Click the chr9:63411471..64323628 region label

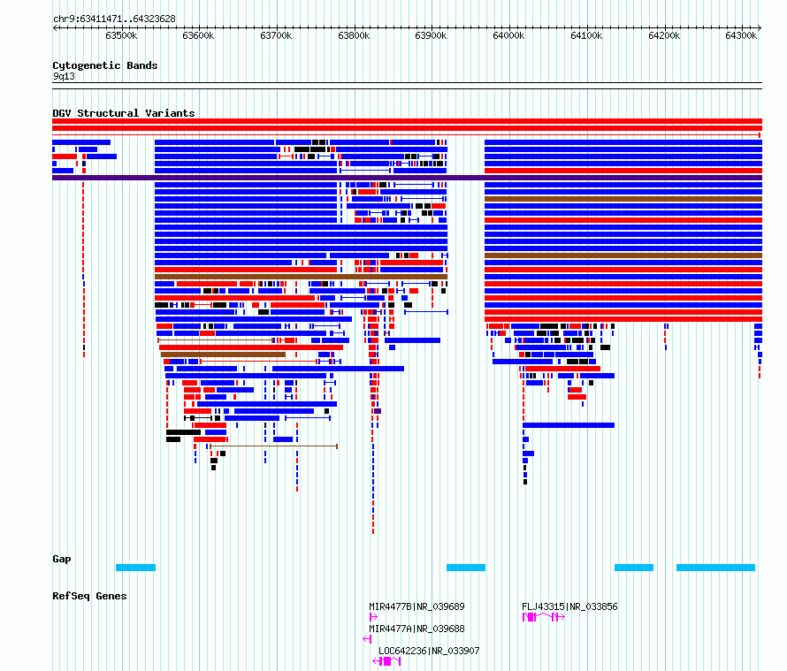click(x=114, y=19)
